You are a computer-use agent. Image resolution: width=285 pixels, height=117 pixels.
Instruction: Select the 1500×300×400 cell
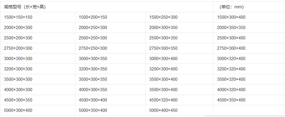pyautogui.click(x=231, y=17)
